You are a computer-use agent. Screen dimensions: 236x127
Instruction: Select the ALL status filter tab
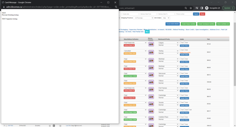coord(147,32)
